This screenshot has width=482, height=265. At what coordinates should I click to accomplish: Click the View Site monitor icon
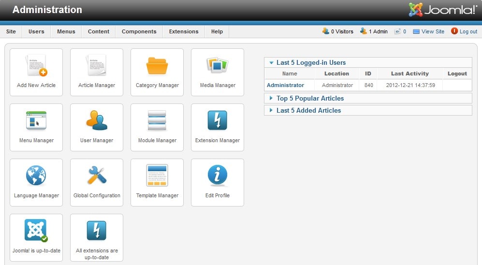416,31
